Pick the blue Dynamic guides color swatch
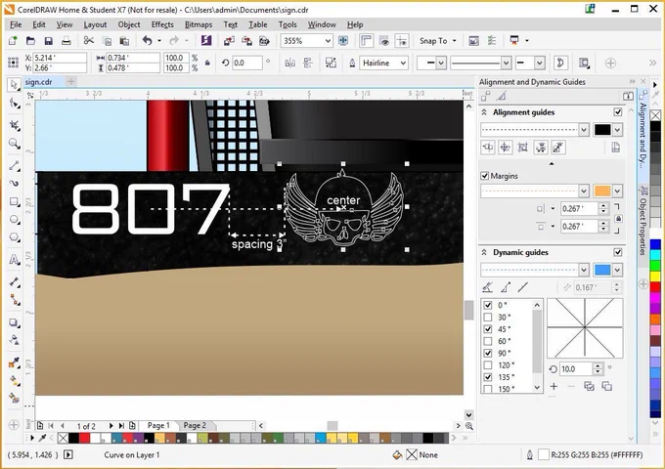Screen dimensions: 665x469 pos(602,270)
